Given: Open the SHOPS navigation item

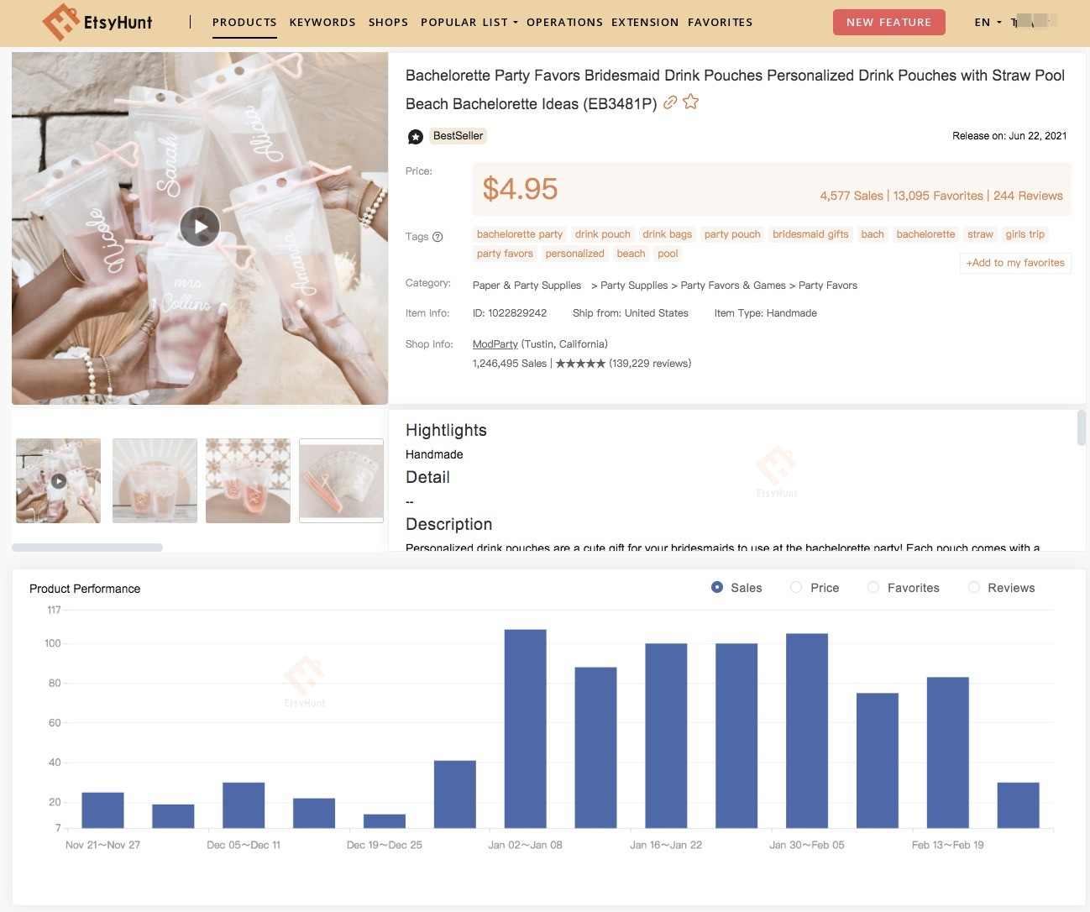Looking at the screenshot, I should tap(388, 23).
